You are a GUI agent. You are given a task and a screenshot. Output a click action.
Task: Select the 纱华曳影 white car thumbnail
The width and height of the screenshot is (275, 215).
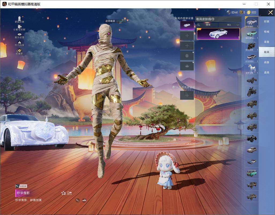tap(252, 22)
